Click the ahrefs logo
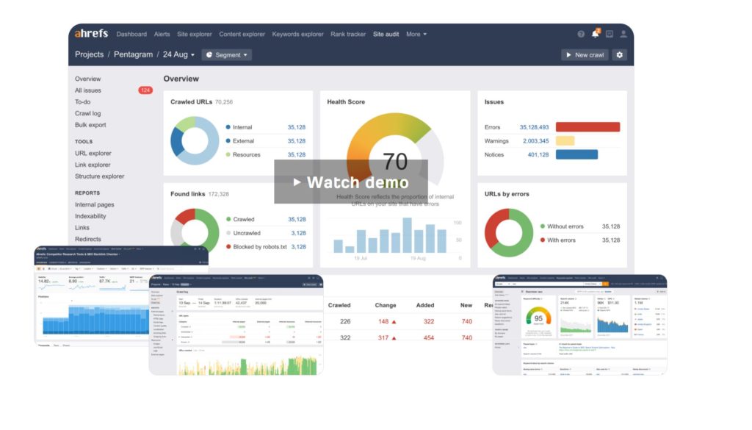Viewport: 752px width, 430px height. (x=91, y=34)
